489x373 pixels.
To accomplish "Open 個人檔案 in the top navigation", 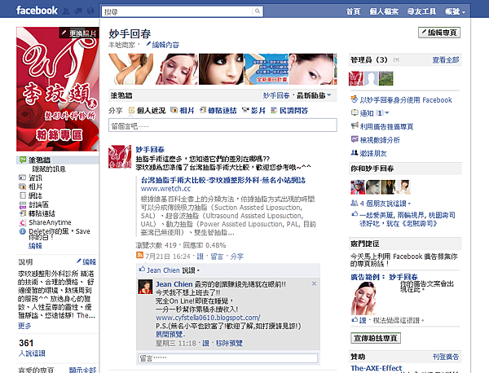I will (x=384, y=12).
